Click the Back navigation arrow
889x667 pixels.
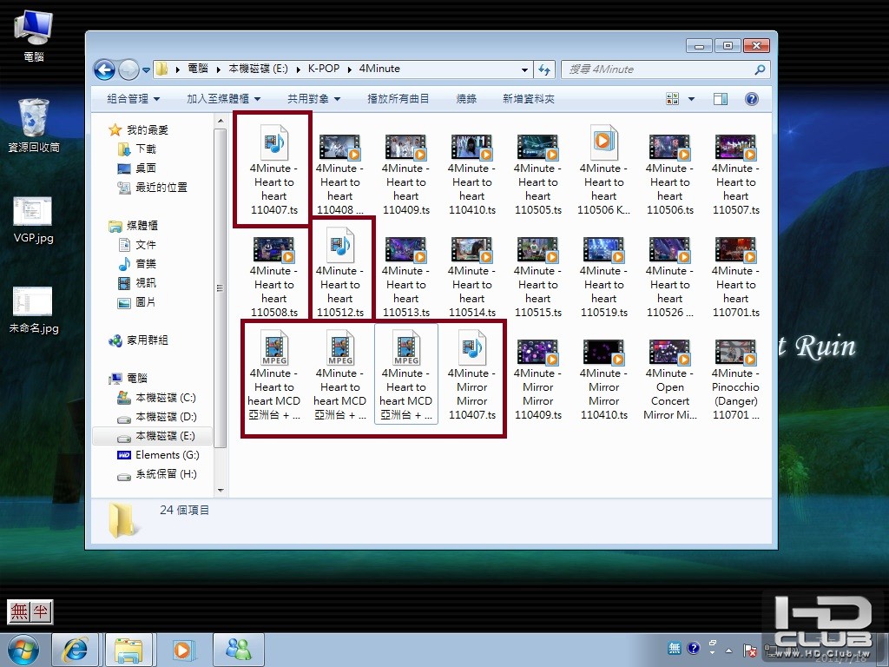104,69
